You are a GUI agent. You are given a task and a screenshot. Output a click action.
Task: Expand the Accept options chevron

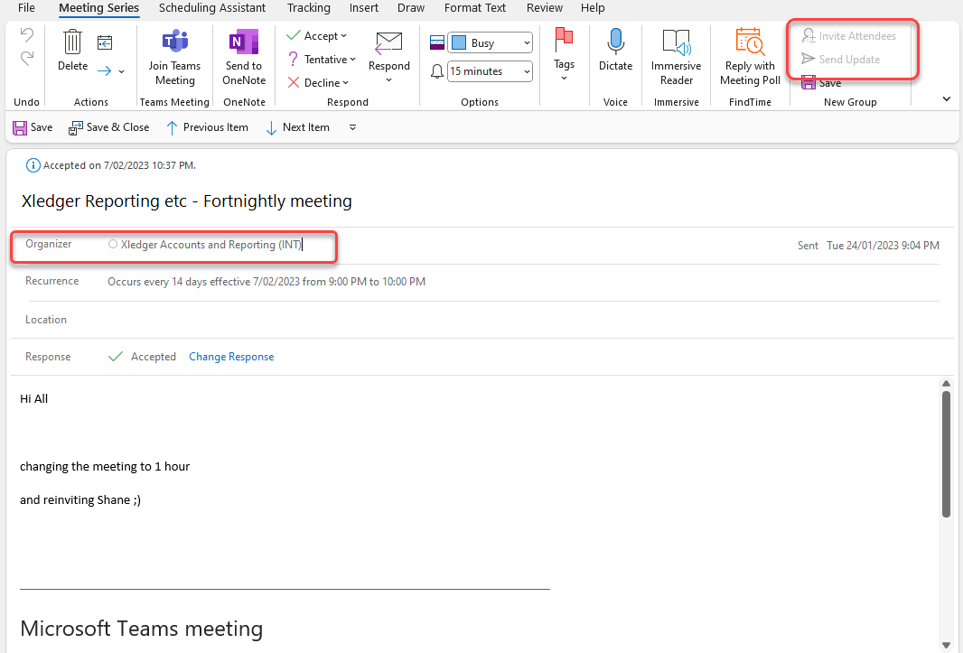point(344,35)
